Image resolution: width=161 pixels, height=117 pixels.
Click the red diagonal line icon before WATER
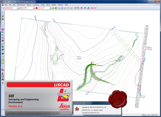click(20, 8)
